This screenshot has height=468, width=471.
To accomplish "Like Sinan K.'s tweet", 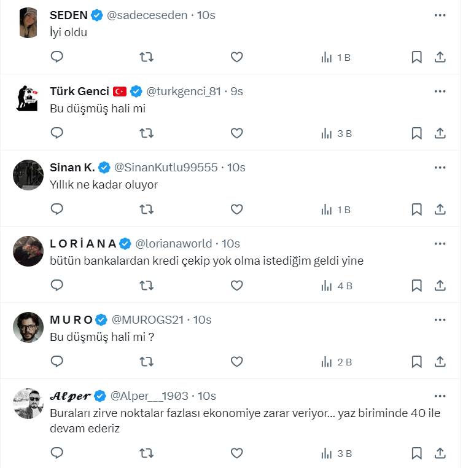I will (x=236, y=209).
